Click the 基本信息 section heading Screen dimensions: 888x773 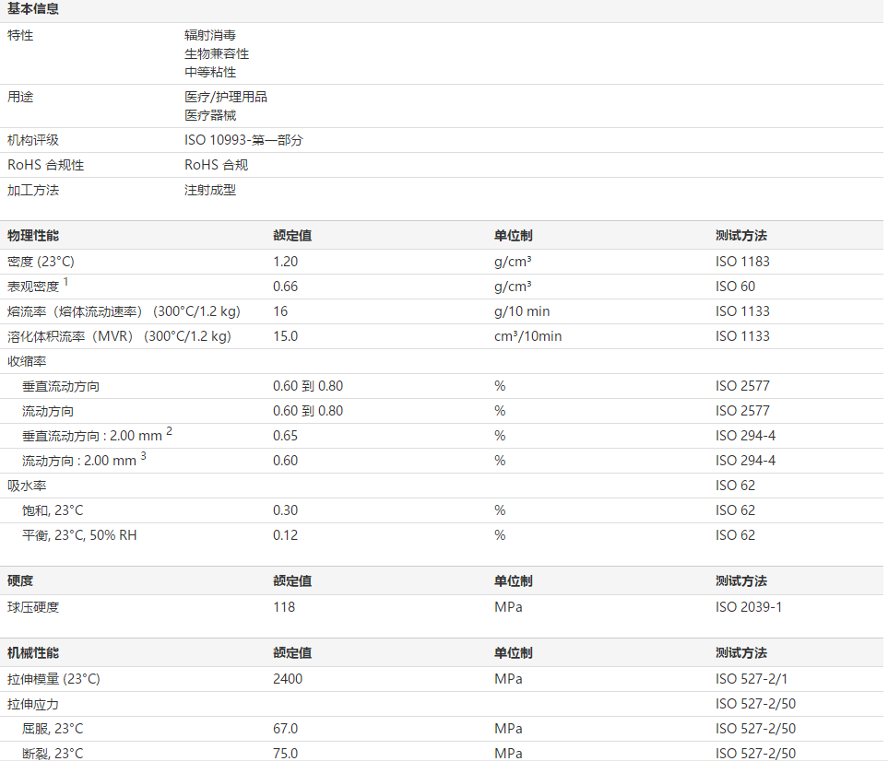click(x=36, y=9)
